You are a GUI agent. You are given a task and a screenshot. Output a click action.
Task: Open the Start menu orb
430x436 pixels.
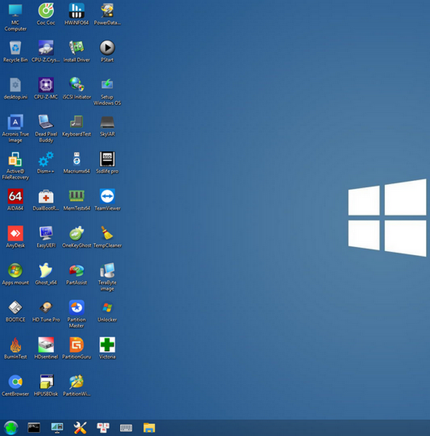tap(11, 428)
